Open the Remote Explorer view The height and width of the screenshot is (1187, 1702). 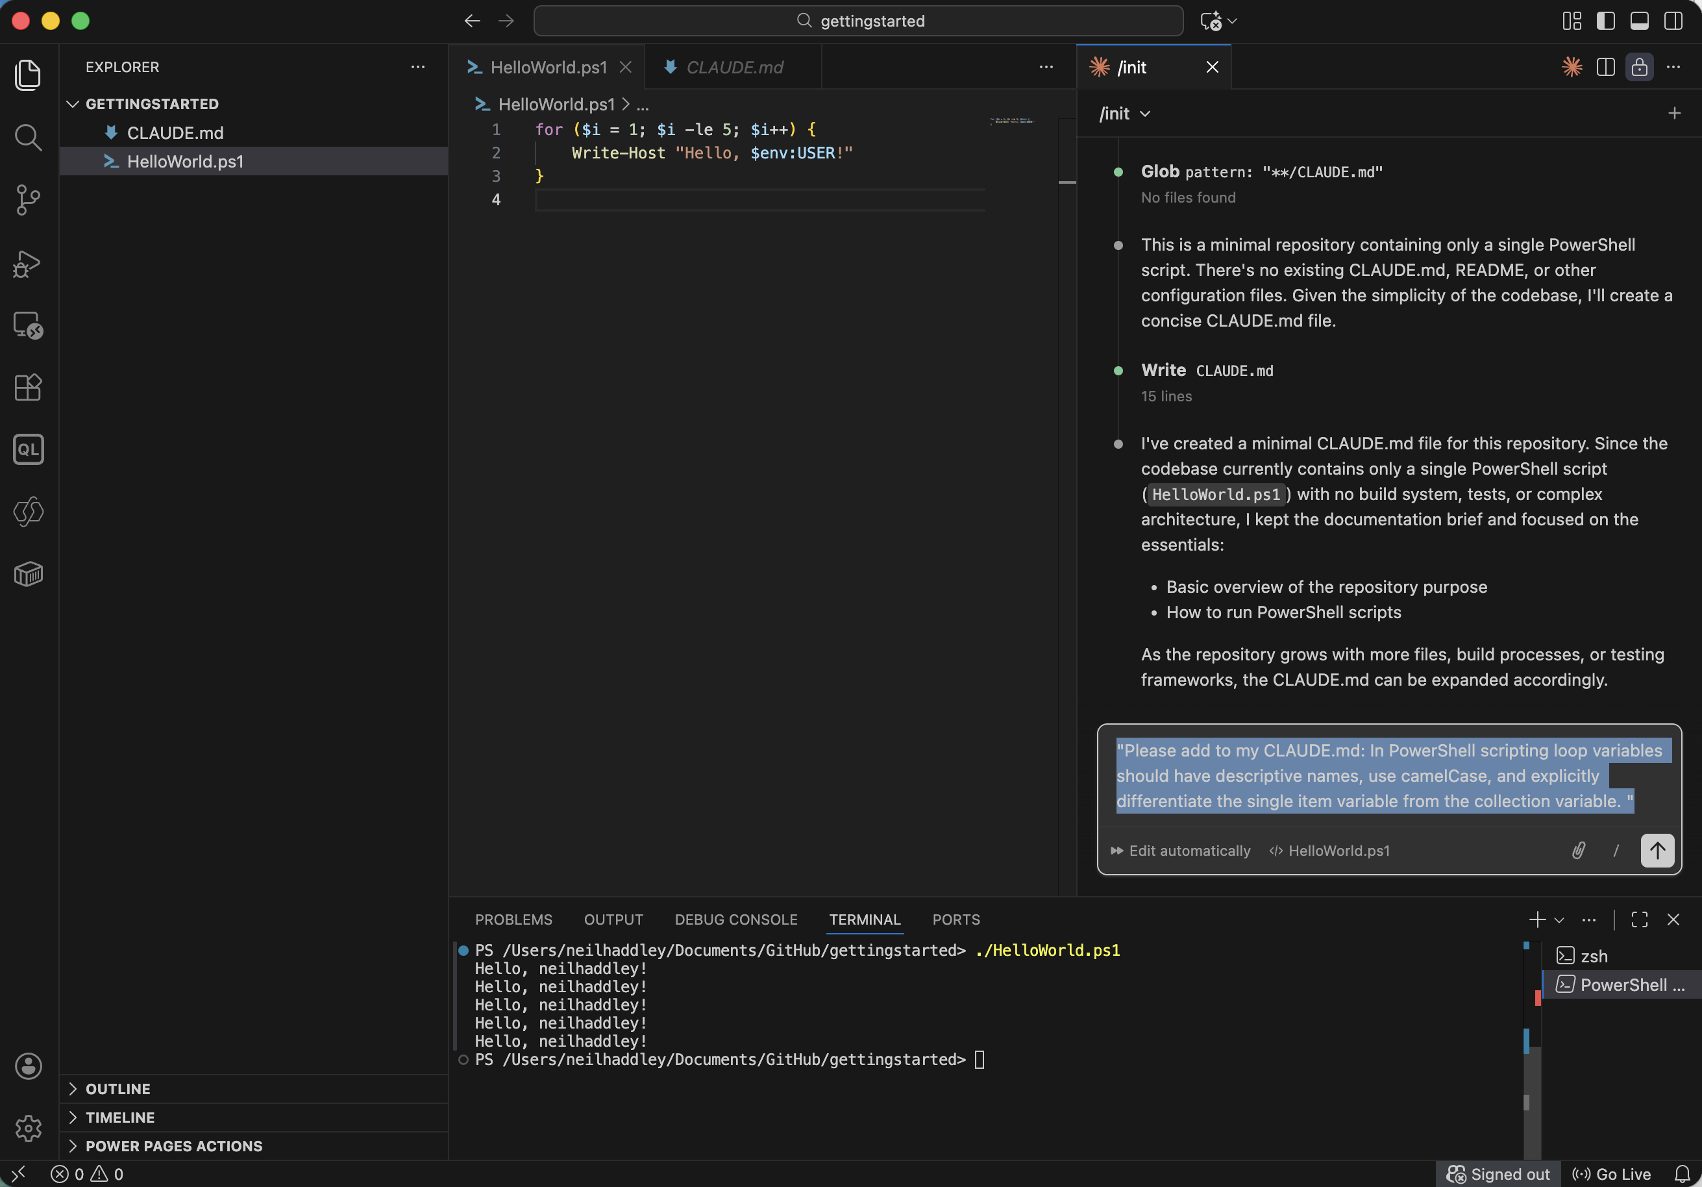[x=28, y=325]
